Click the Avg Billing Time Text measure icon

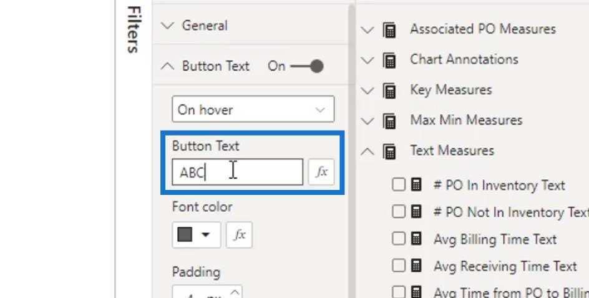pos(416,239)
